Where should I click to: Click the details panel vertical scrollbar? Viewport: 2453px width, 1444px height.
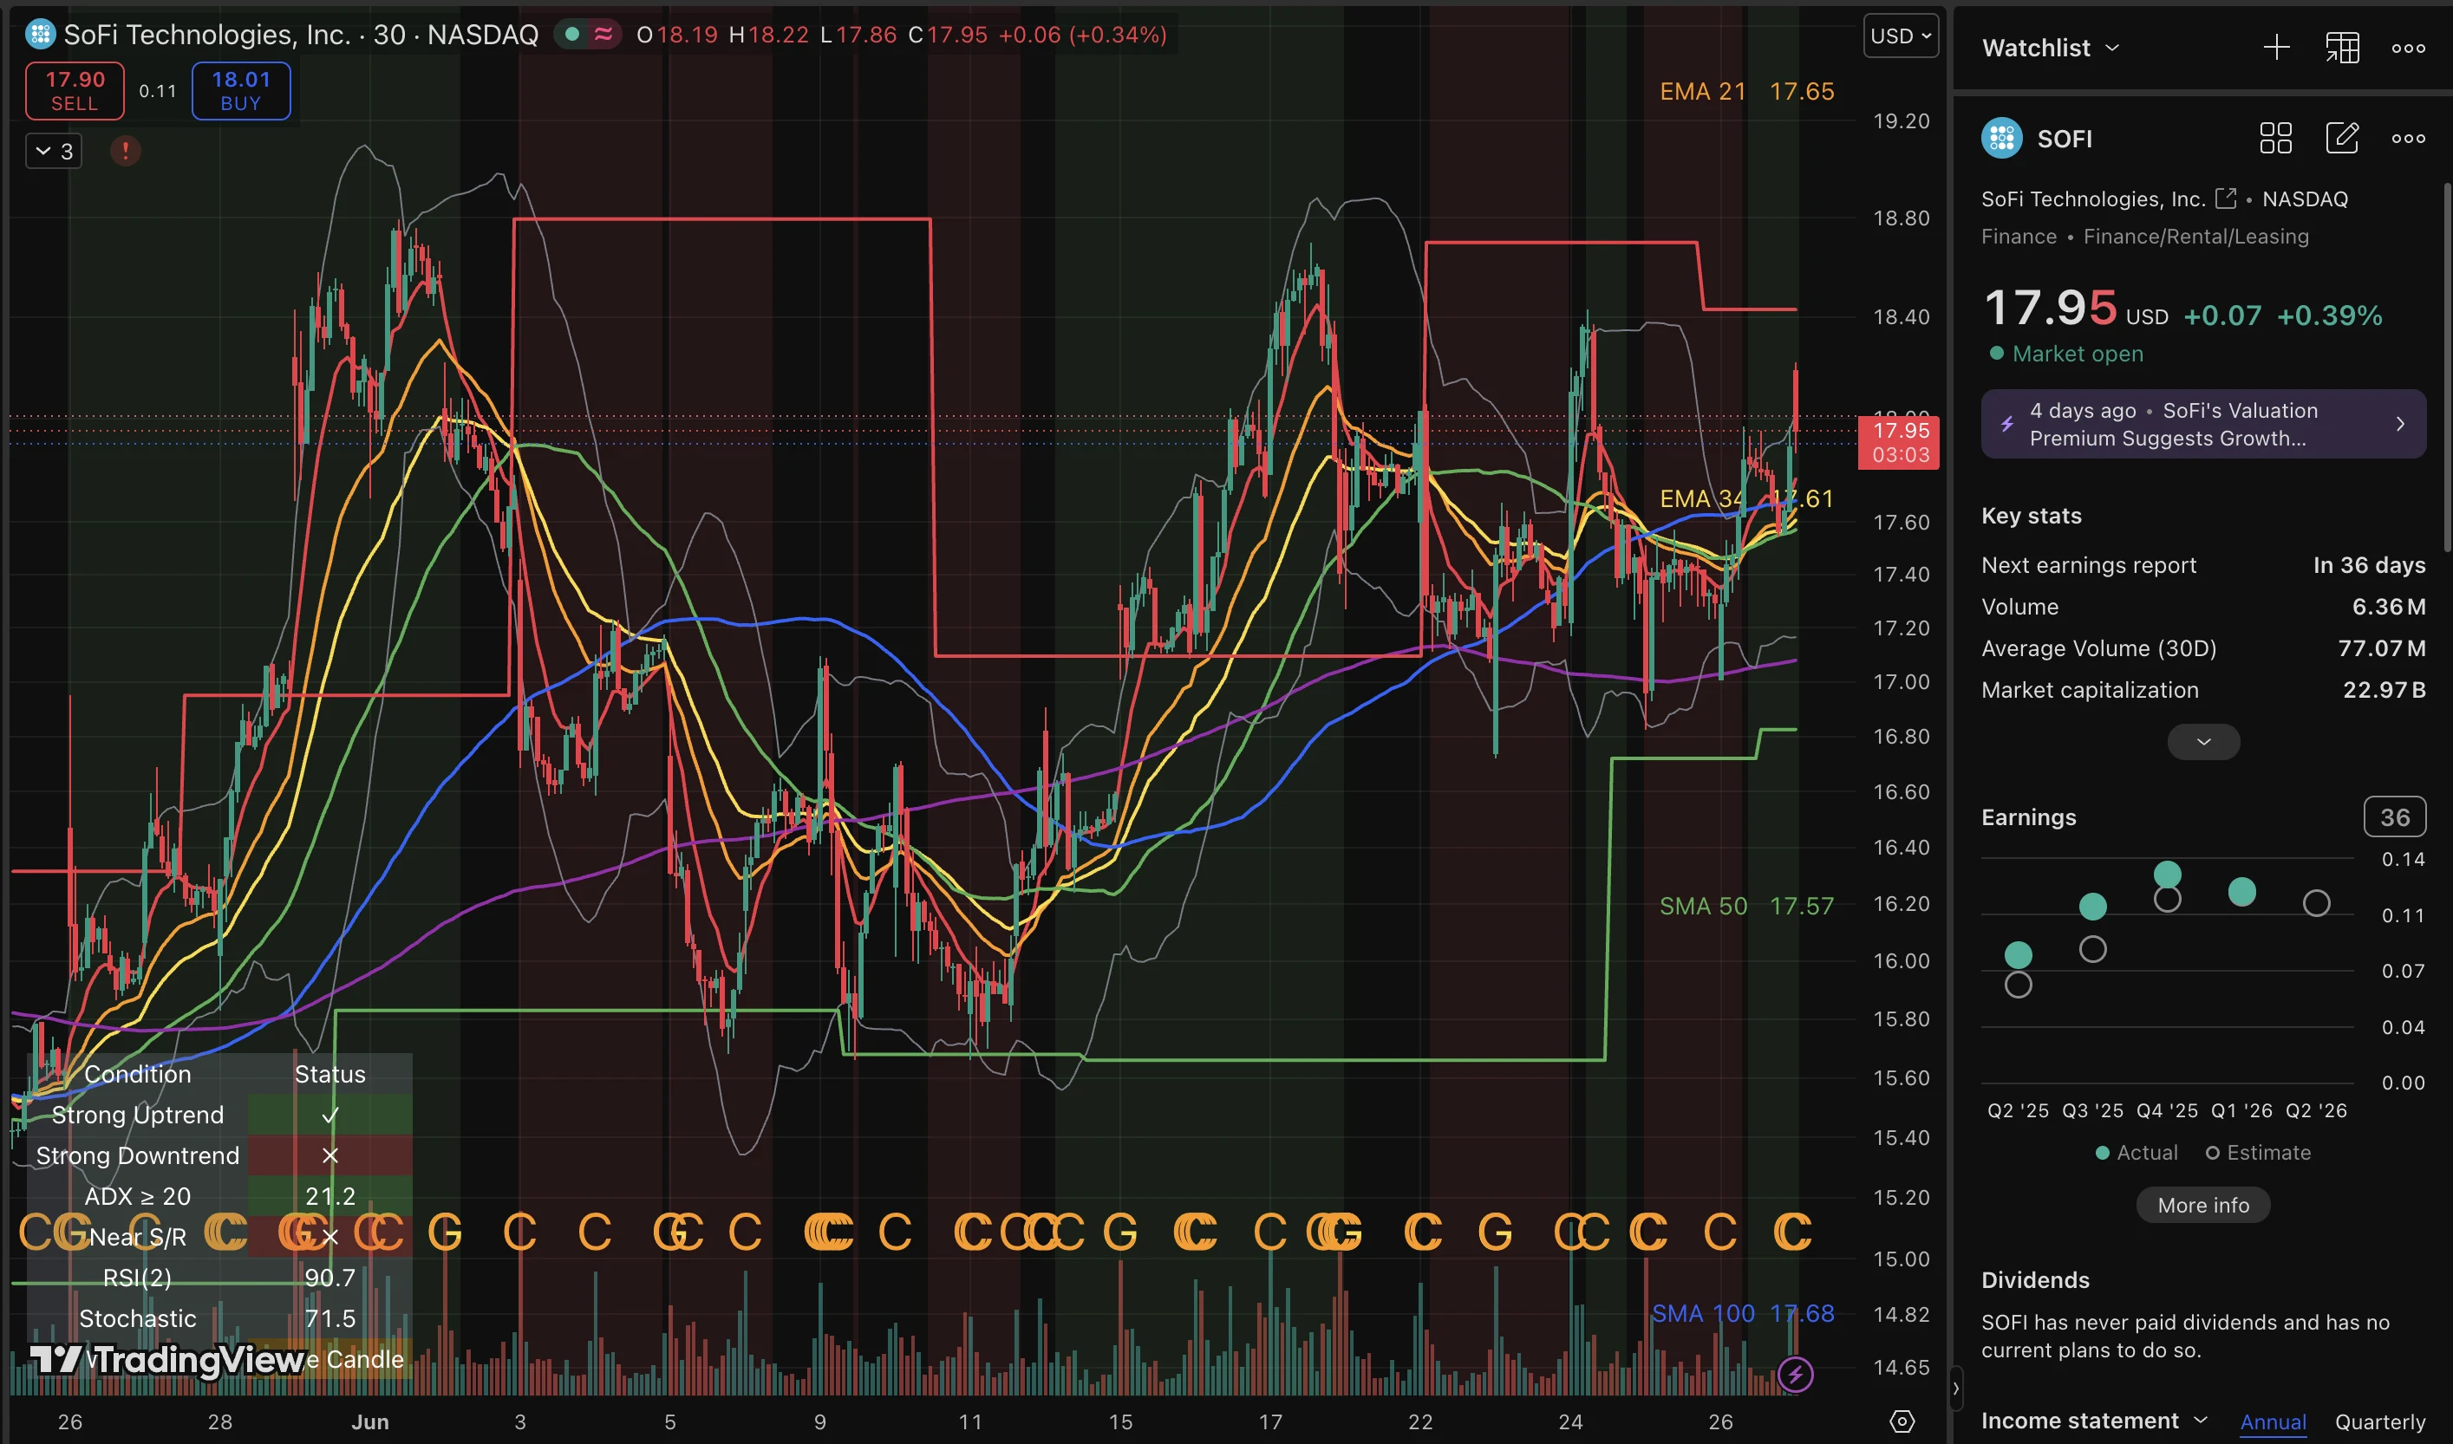pyautogui.click(x=2446, y=367)
